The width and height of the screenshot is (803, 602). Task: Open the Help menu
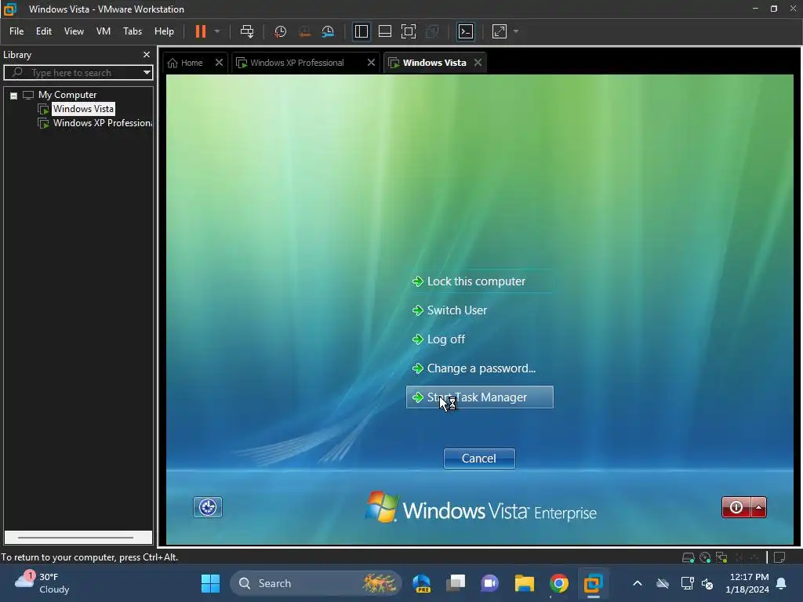[x=164, y=31]
